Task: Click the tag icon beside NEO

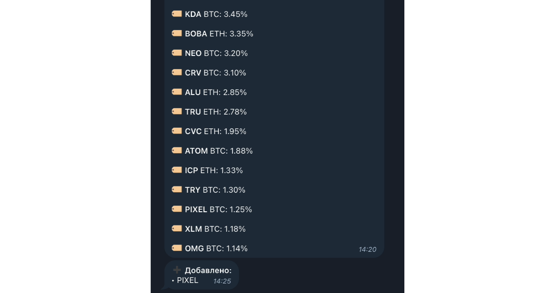Action: click(x=177, y=53)
